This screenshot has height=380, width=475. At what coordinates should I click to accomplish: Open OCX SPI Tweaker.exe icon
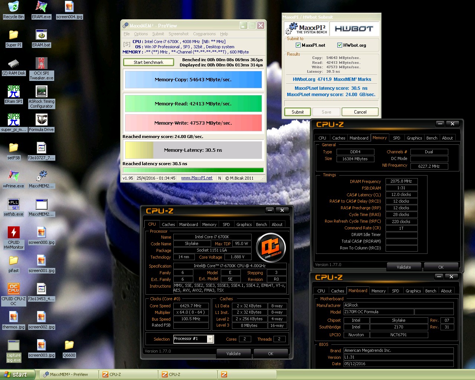(x=41, y=69)
